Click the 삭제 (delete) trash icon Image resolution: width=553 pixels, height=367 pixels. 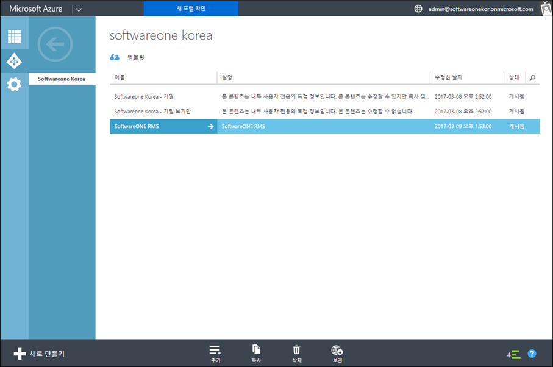point(296,354)
